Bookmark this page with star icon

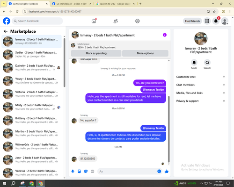(x=214, y=11)
